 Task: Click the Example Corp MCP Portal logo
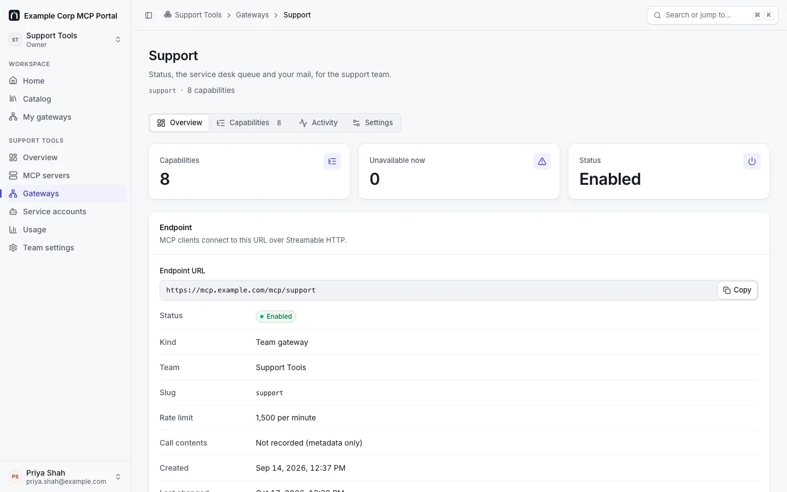click(14, 15)
